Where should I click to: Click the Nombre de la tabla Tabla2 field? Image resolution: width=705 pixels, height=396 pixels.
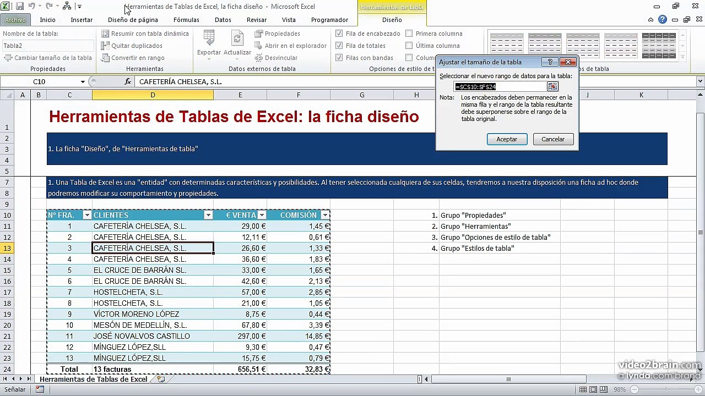tap(48, 46)
